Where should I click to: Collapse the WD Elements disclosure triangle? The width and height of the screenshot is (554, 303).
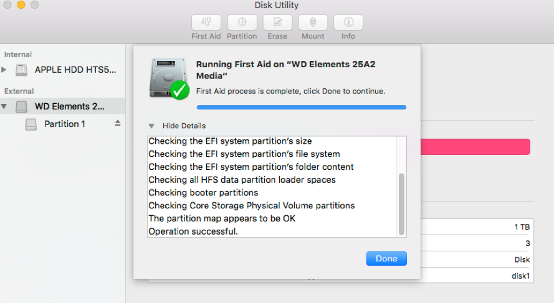click(x=4, y=106)
